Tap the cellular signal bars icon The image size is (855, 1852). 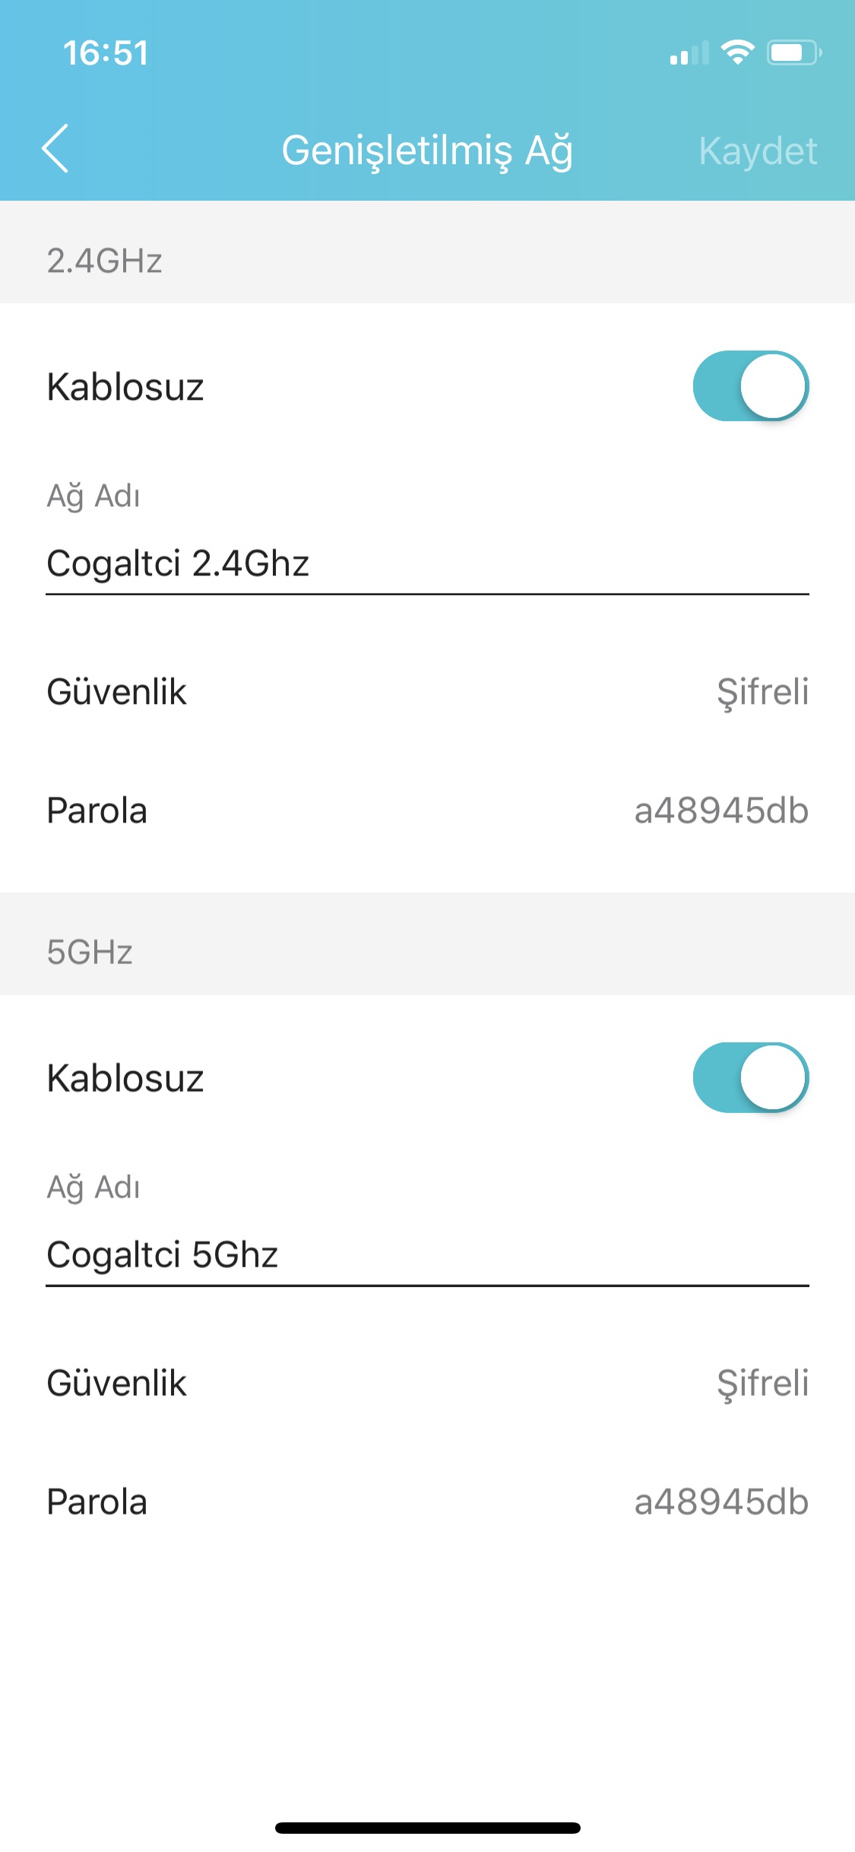pos(689,53)
